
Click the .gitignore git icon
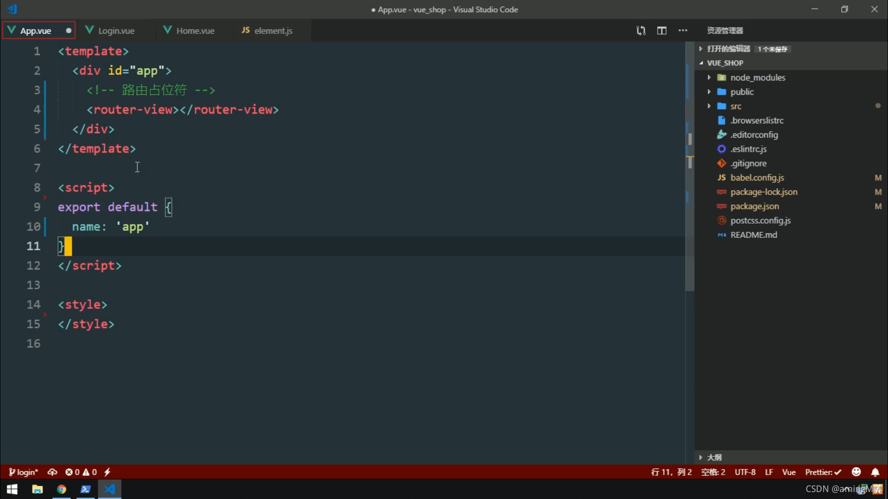[x=721, y=164]
